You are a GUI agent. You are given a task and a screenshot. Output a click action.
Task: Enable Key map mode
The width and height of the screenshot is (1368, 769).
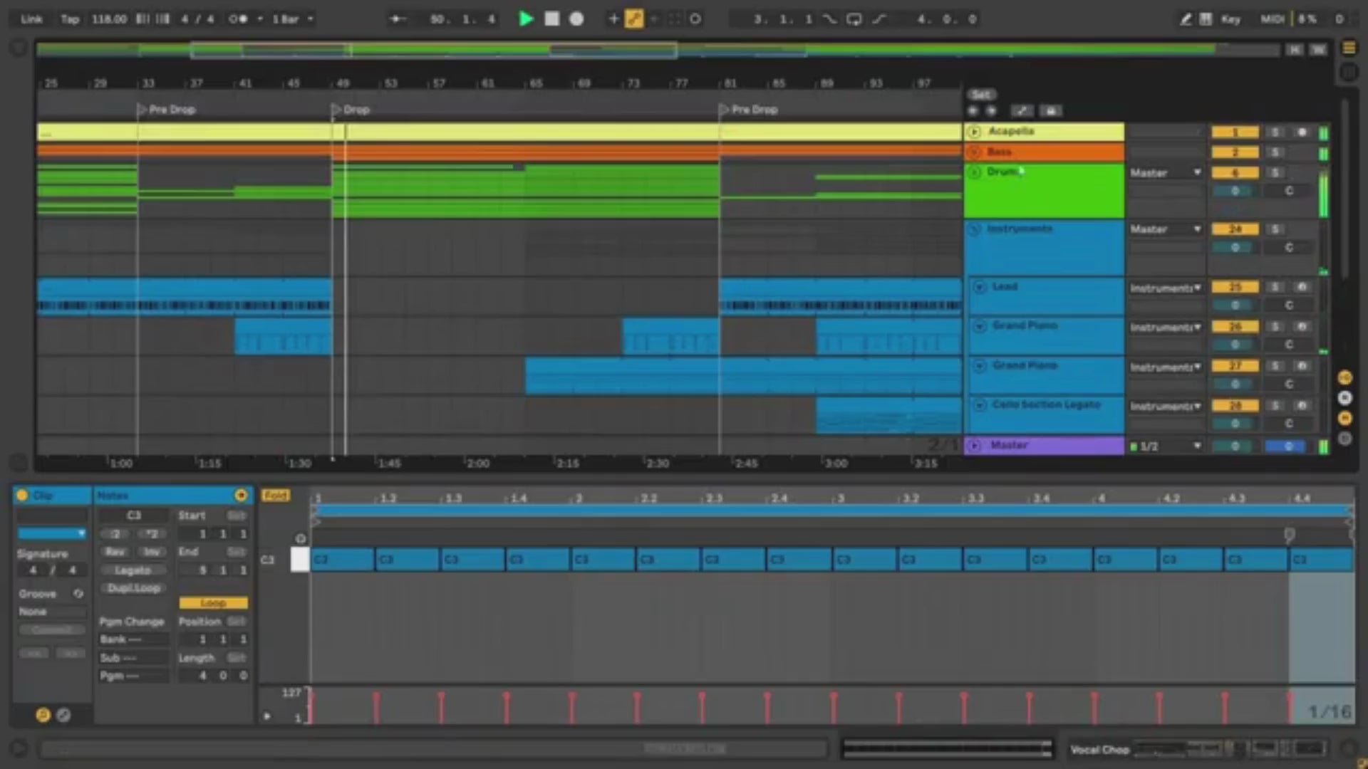point(1230,19)
